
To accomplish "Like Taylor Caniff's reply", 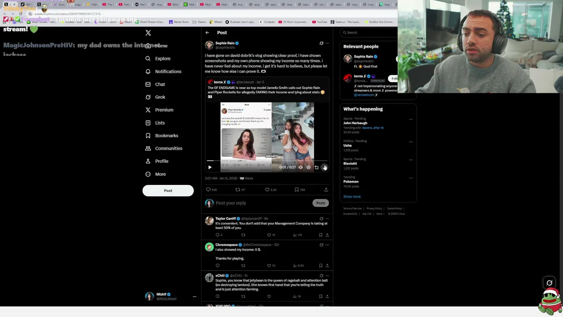I will (x=269, y=235).
